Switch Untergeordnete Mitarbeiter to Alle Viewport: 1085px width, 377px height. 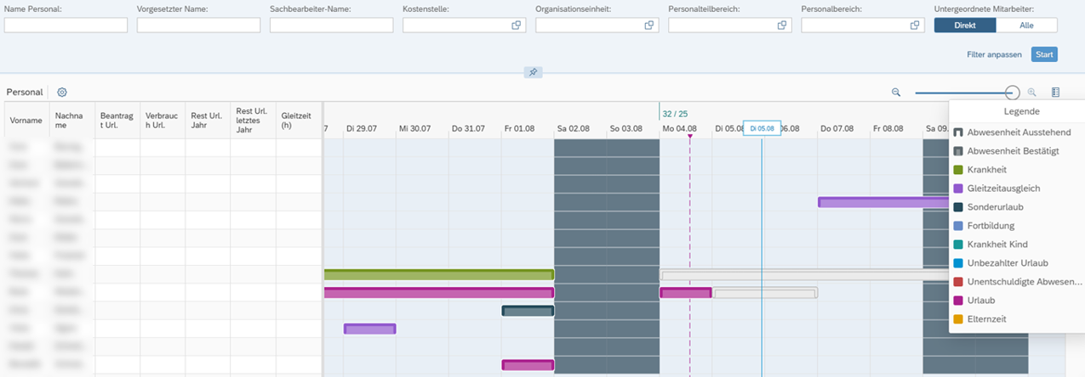(1026, 25)
